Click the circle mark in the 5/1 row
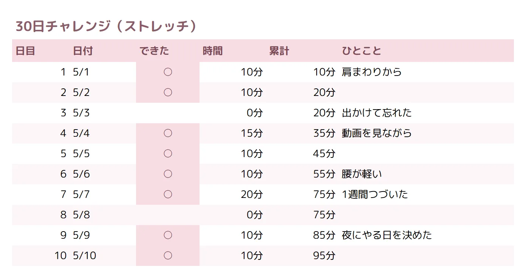 coord(168,72)
